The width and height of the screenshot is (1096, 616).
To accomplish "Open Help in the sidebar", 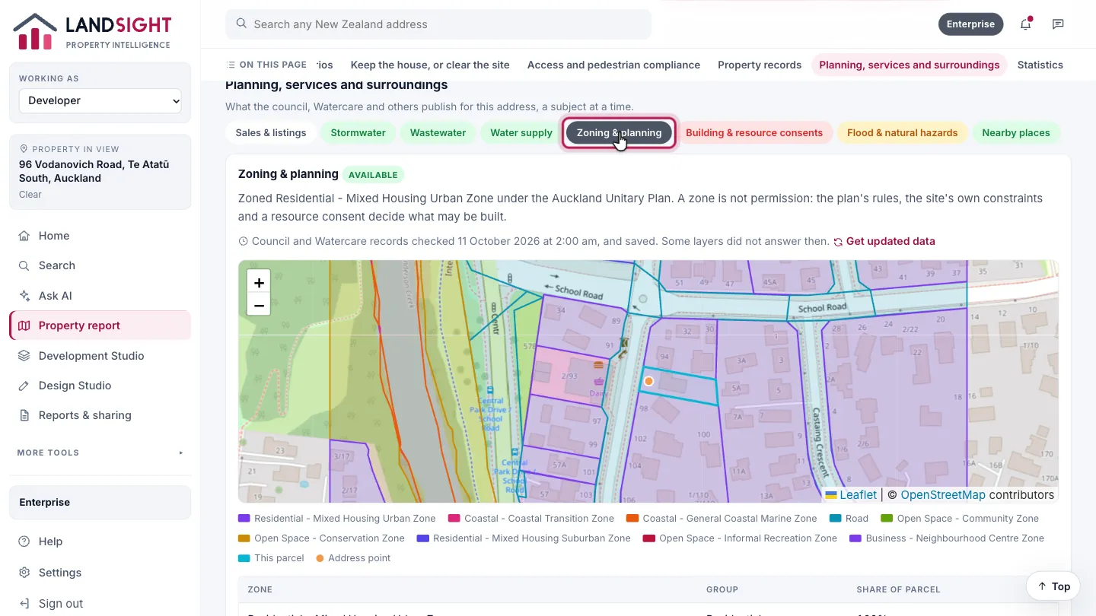I will pos(100,541).
